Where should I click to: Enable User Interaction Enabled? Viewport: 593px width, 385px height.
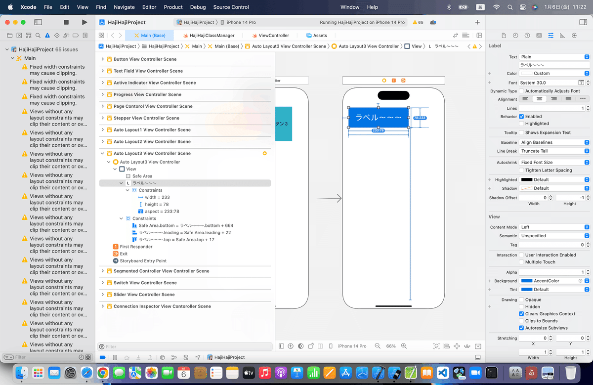pos(522,255)
